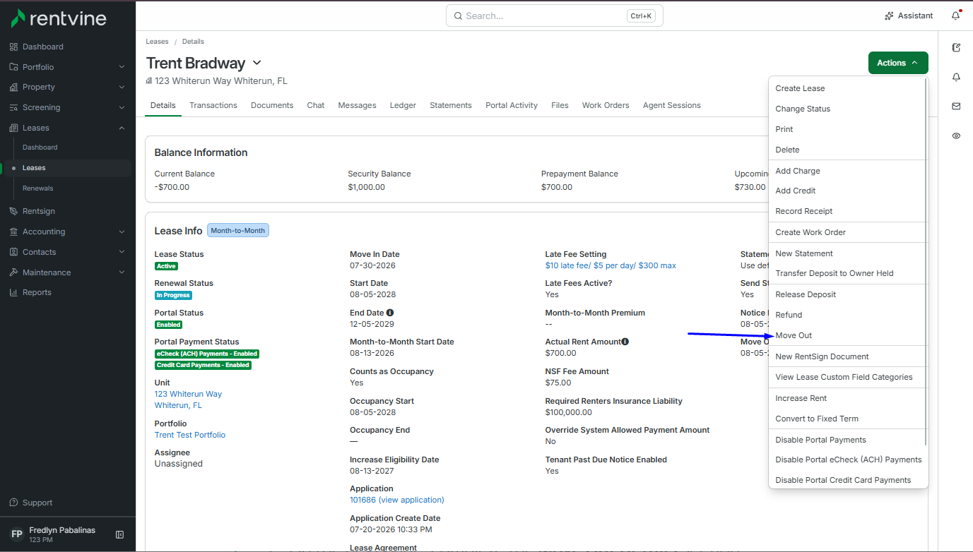
Task: Click the Rentvine logo
Action: click(58, 18)
